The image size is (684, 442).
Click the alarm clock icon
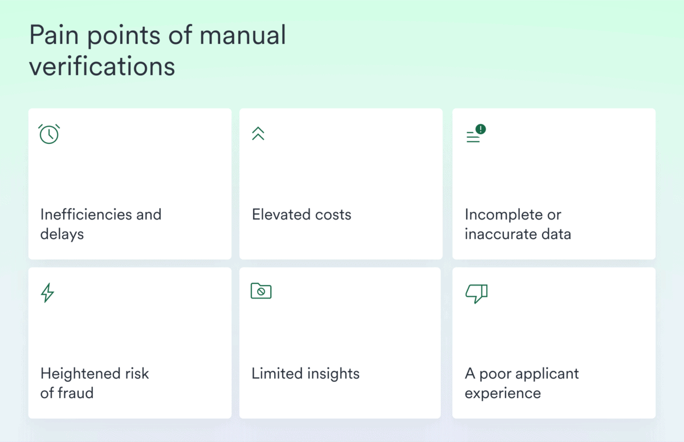[x=50, y=134]
